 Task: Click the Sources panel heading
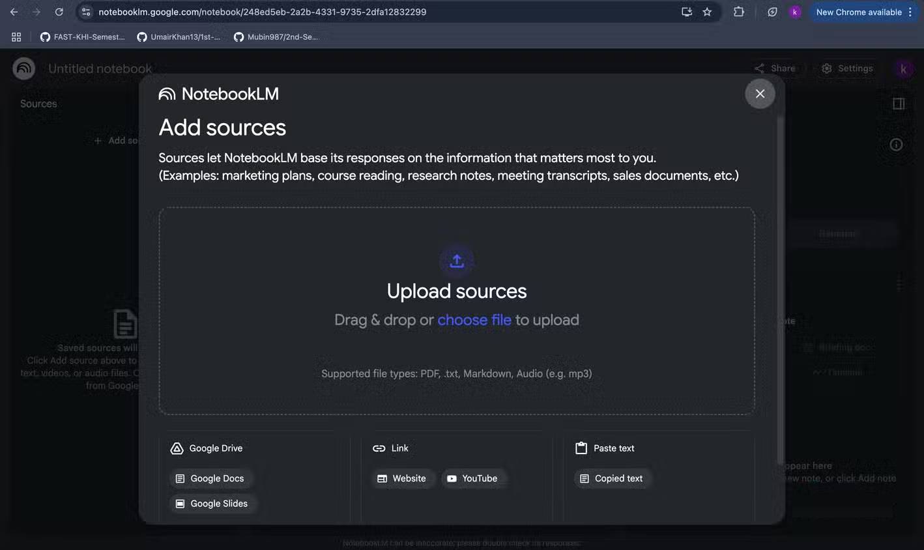38,104
